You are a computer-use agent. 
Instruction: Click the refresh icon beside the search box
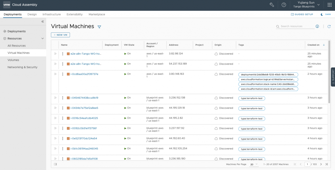(329, 27)
